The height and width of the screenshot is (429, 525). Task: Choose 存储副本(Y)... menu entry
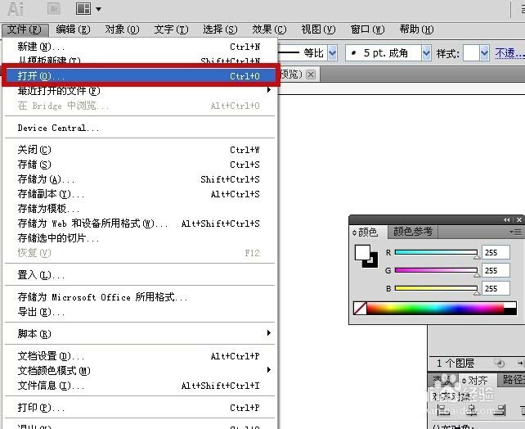tap(140, 194)
